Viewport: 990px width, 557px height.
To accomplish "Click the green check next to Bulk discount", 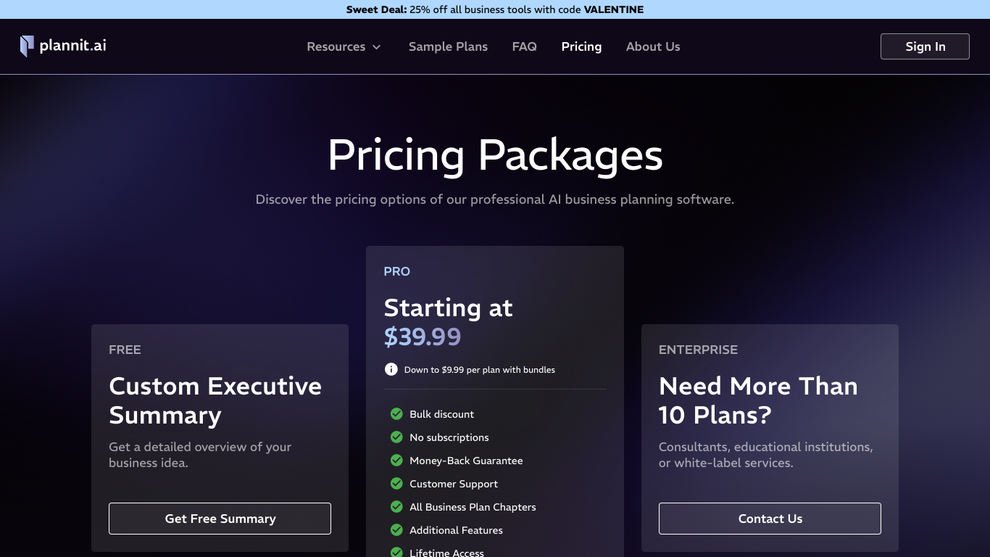I will coord(396,414).
